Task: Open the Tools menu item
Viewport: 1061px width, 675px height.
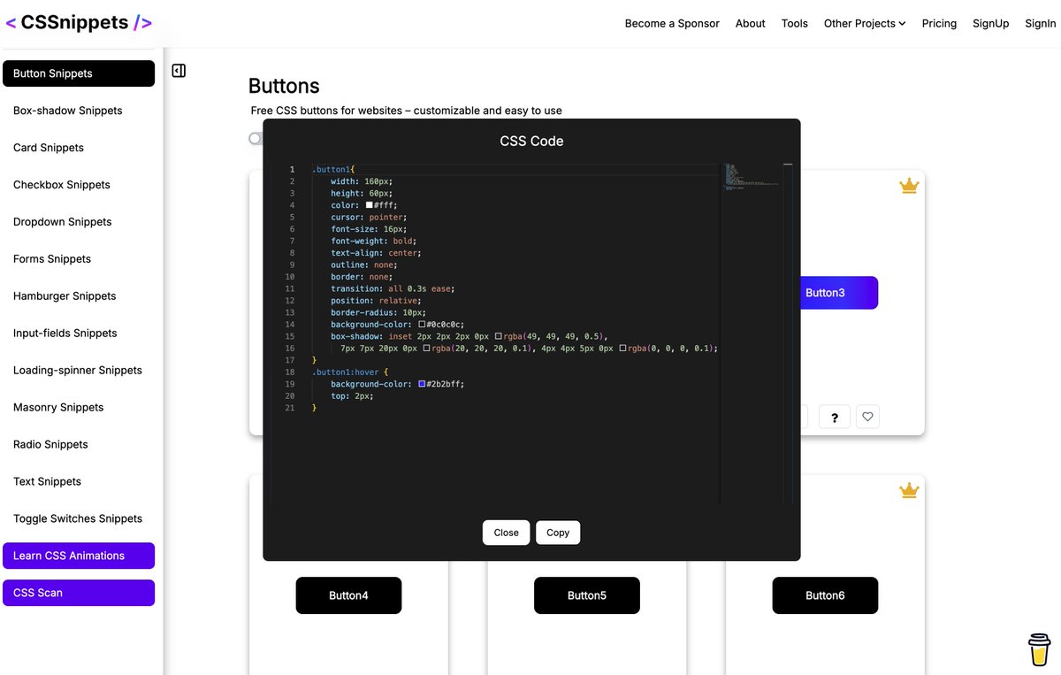Action: (794, 24)
